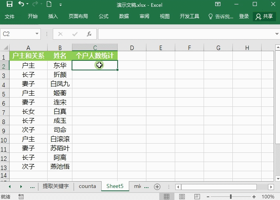280x200 pixels.
Task: Switch to the 提取关键字 sheet tab
Action: (x=56, y=186)
